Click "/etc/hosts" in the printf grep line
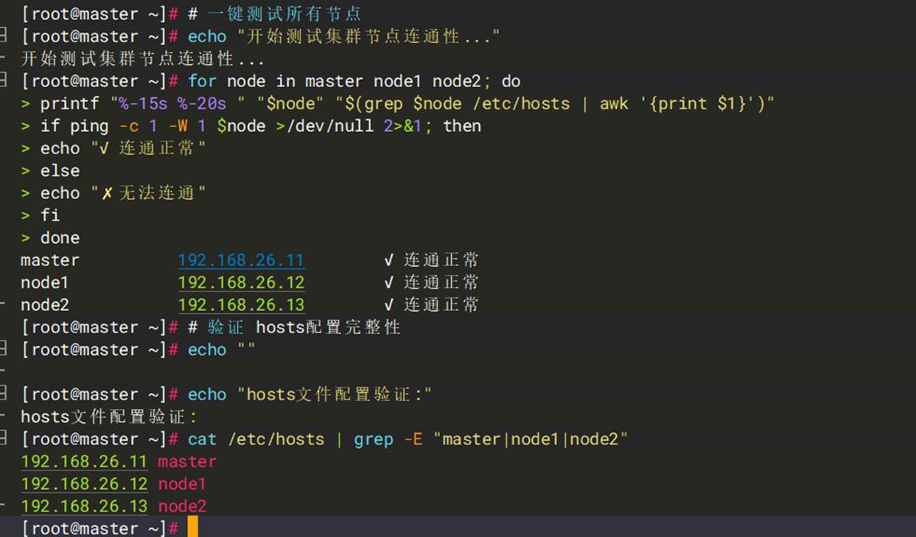Image resolution: width=916 pixels, height=537 pixels. point(521,103)
